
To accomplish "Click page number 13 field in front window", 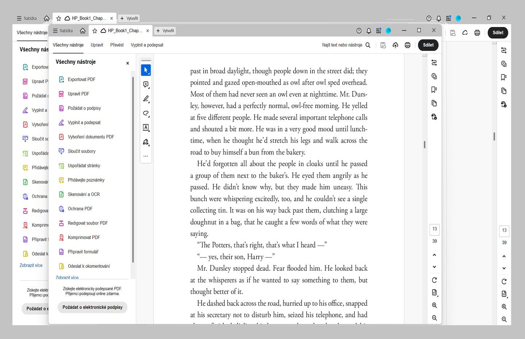I will [435, 229].
